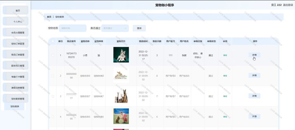Open the cat photo thumbnail in row 1

coord(121,55)
